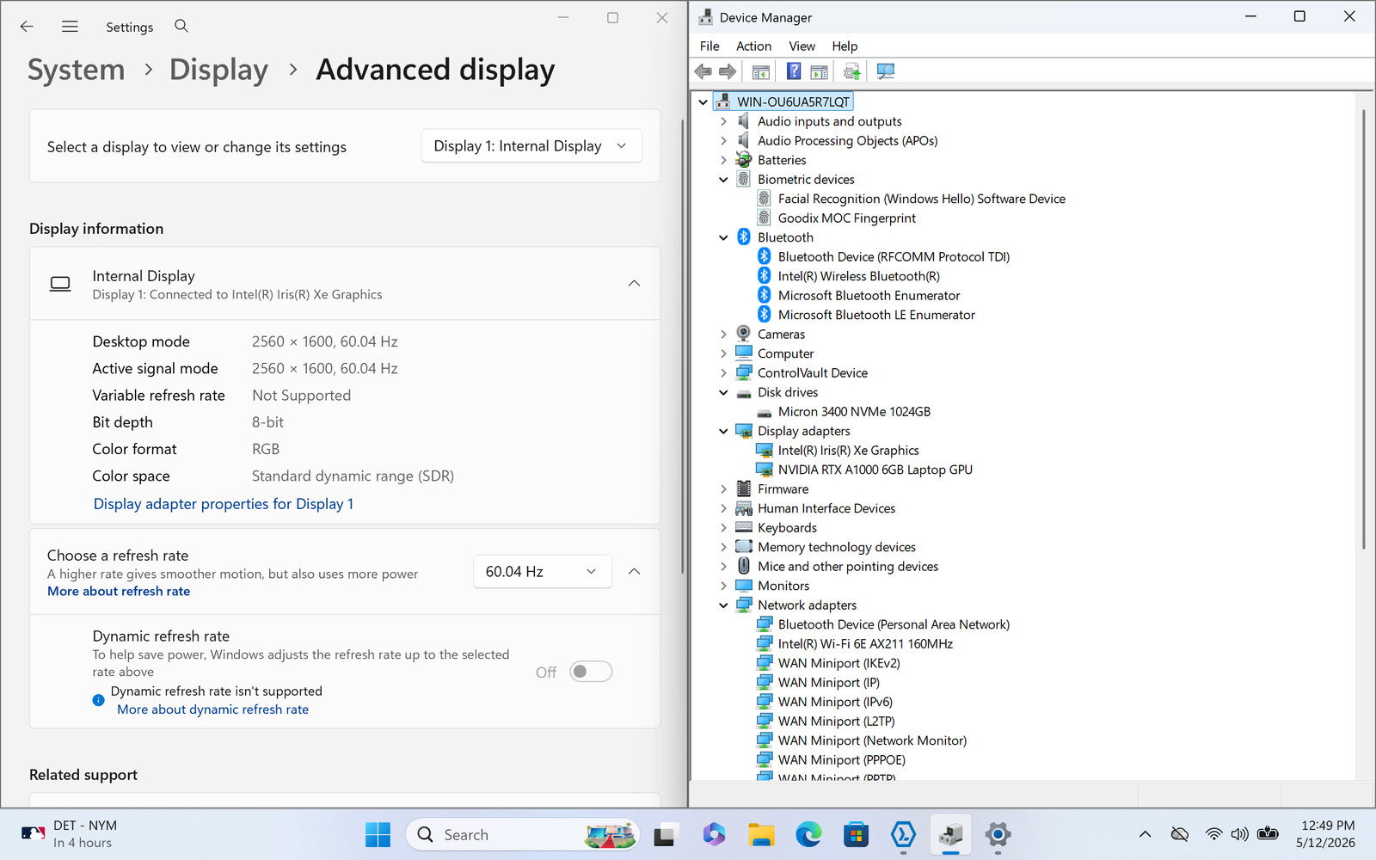
Task: Expand the Cameras node
Action: coord(723,335)
